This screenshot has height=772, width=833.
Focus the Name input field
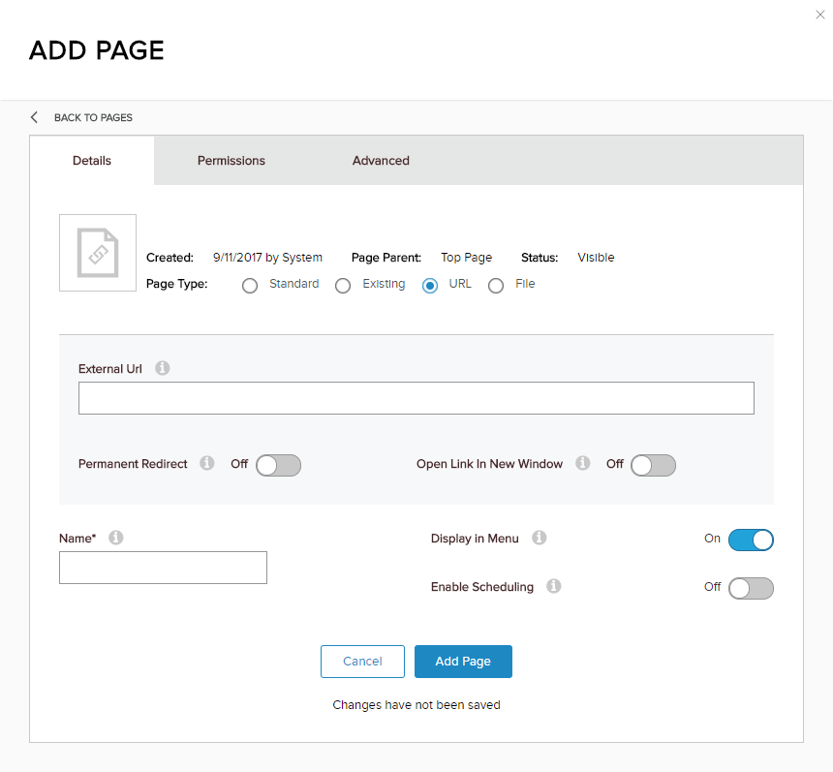coord(163,568)
